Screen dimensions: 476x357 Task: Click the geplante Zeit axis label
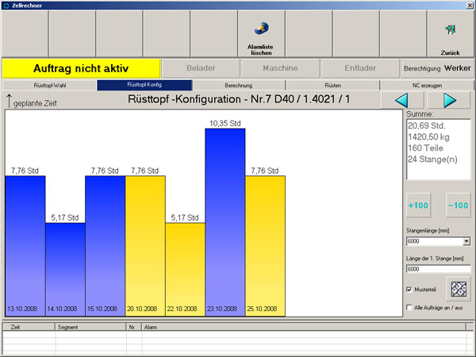pyautogui.click(x=35, y=103)
